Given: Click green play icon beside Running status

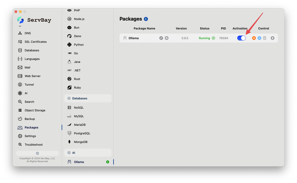Looking at the screenshot, I should [213, 38].
